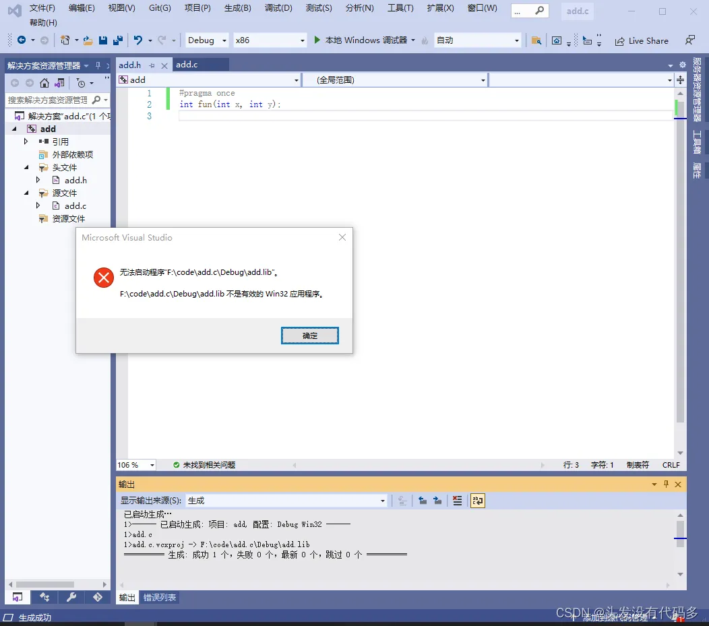
Task: Click the clear all output icon
Action: tap(457, 501)
